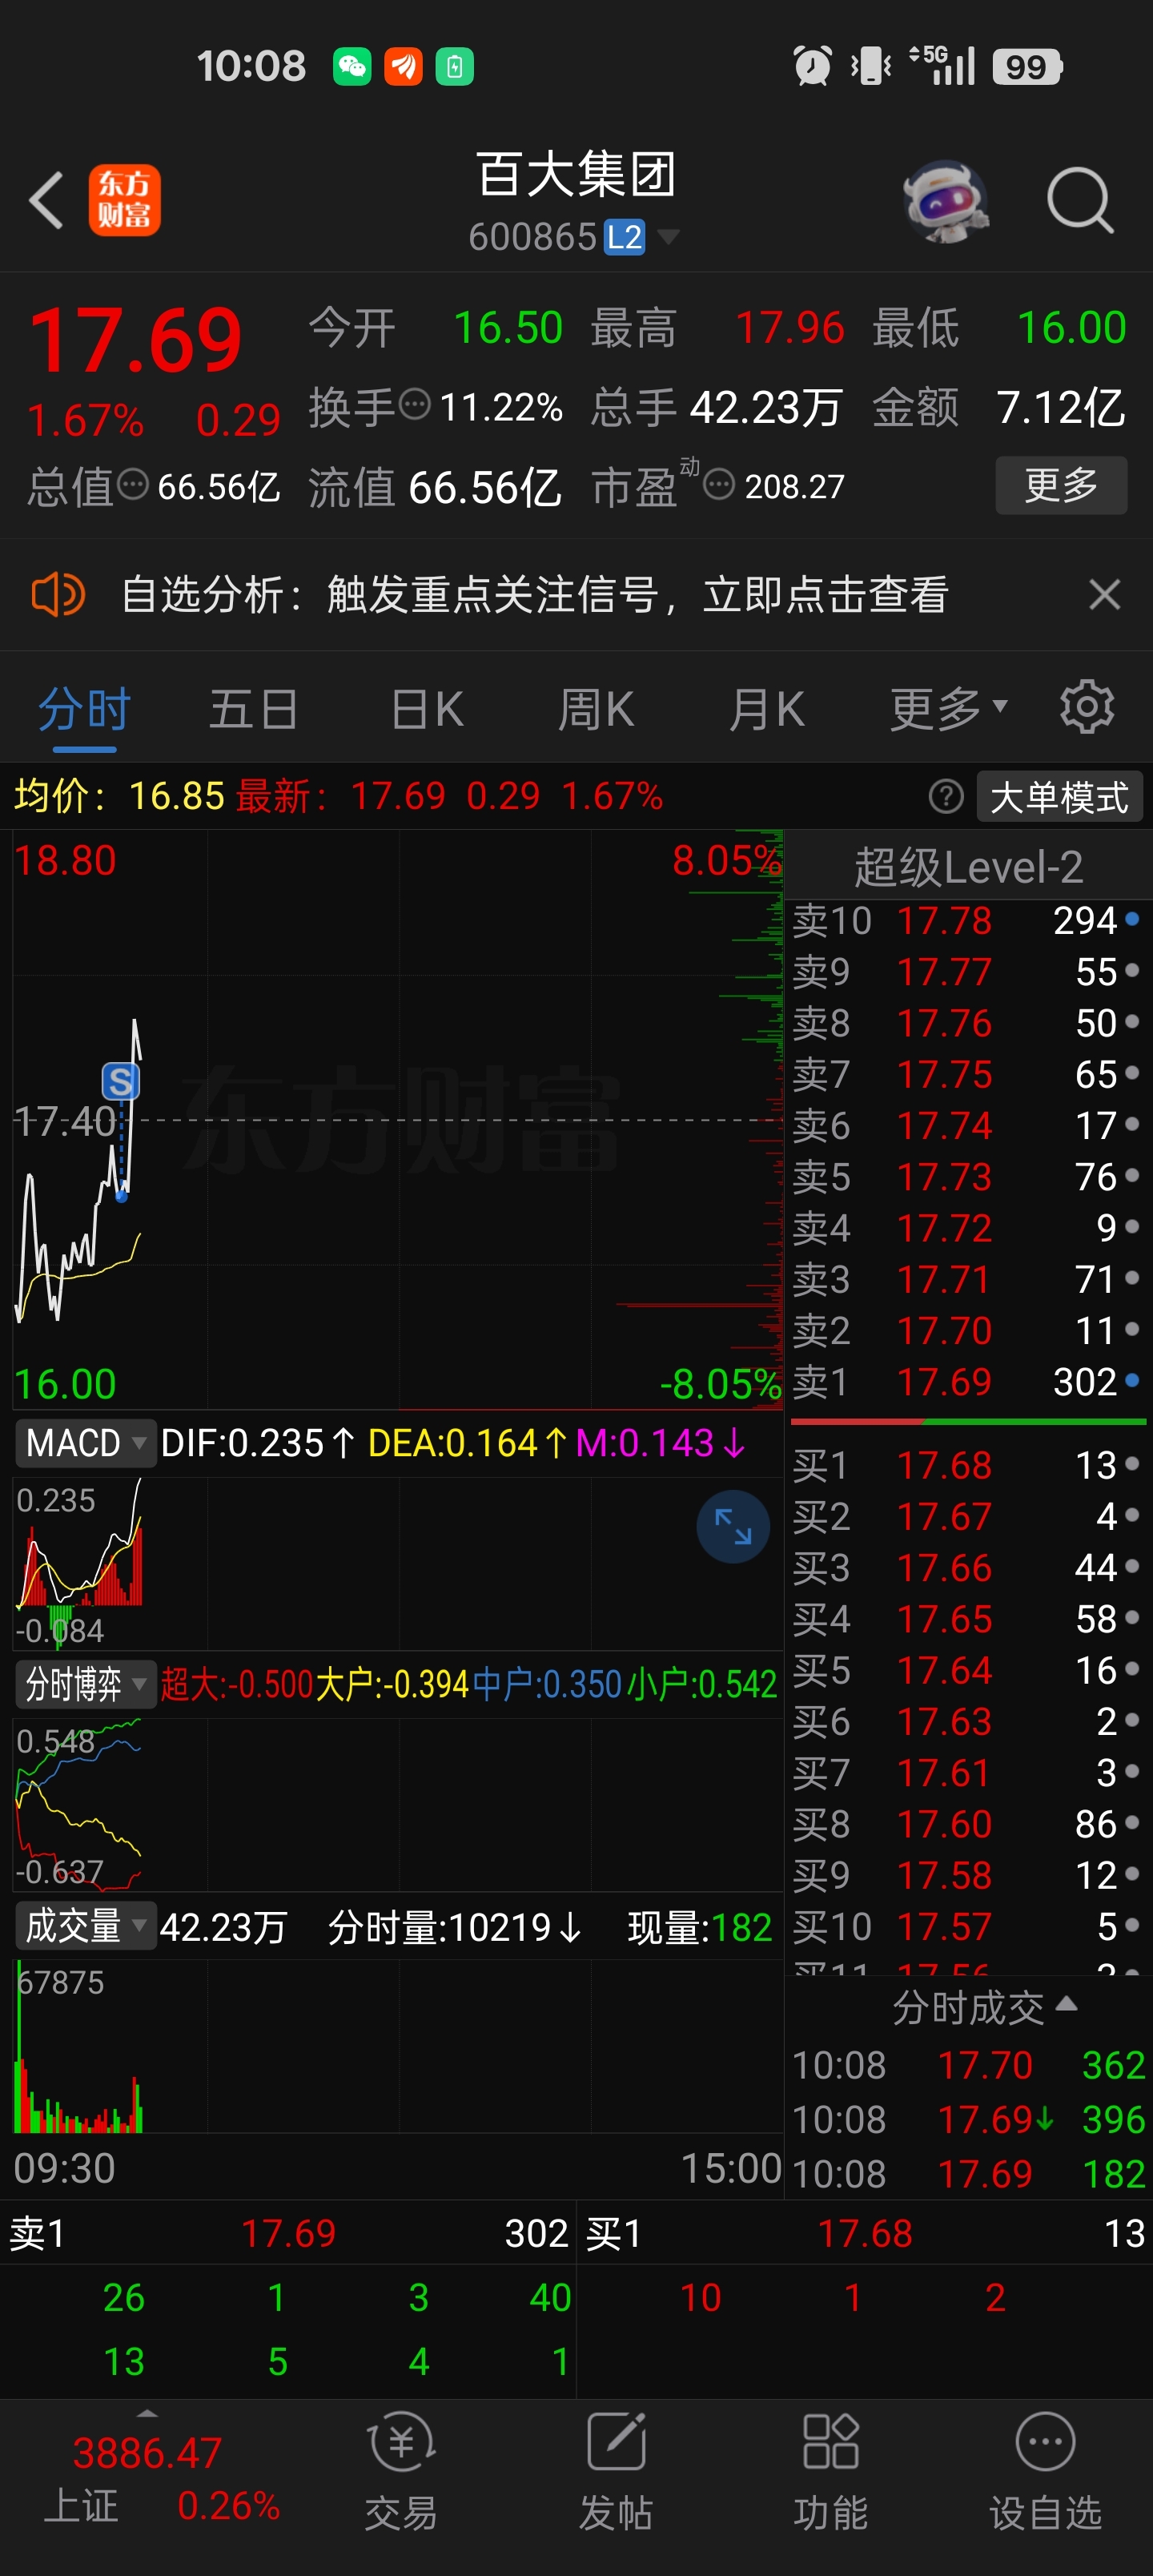Tap the volume bars chart
Image resolution: width=1153 pixels, height=2576 pixels.
[x=398, y=2046]
